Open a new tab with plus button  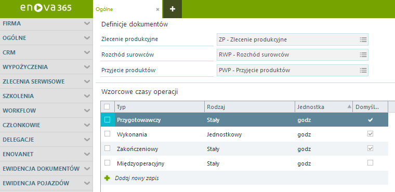173,9
